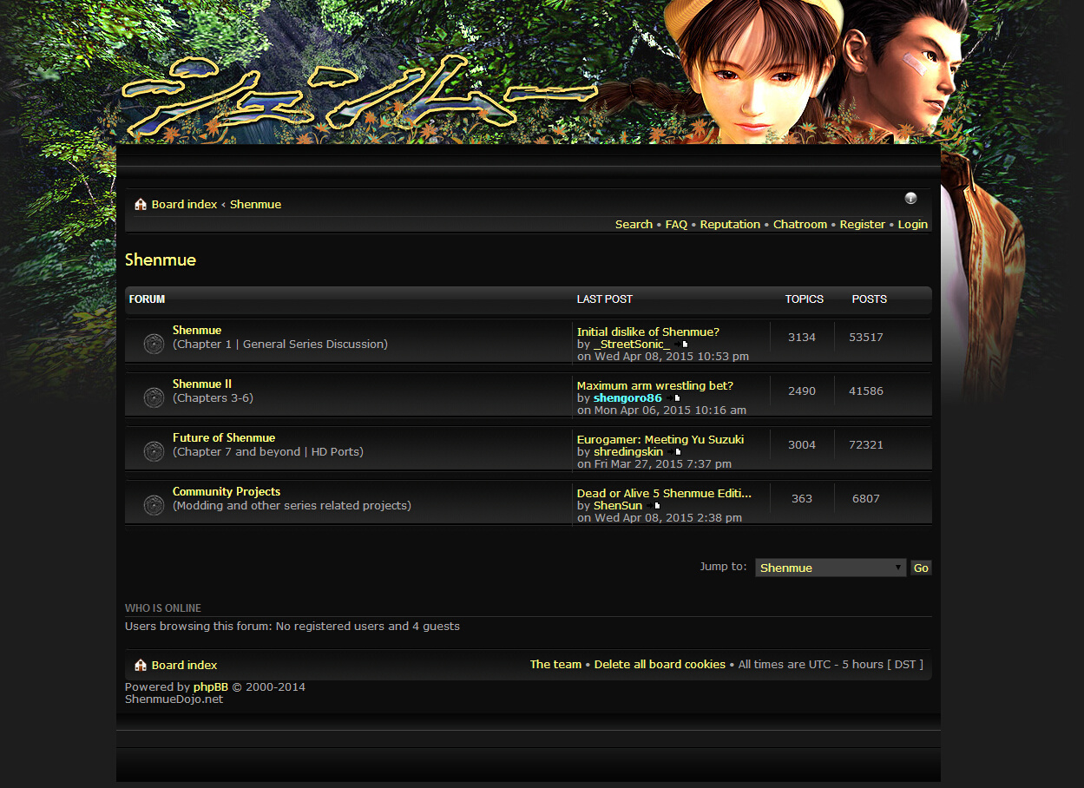Click the forum status icon for Future of Shenmue

[154, 451]
